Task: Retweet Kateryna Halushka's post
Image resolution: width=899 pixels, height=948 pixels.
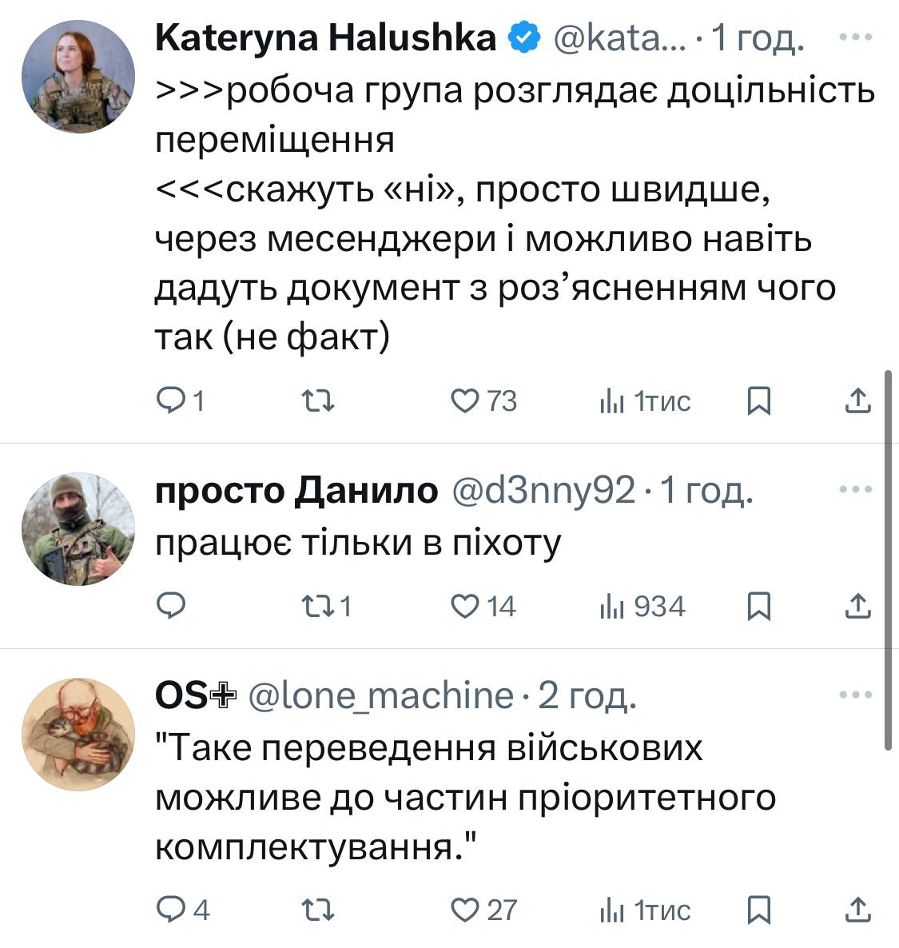Action: point(320,400)
